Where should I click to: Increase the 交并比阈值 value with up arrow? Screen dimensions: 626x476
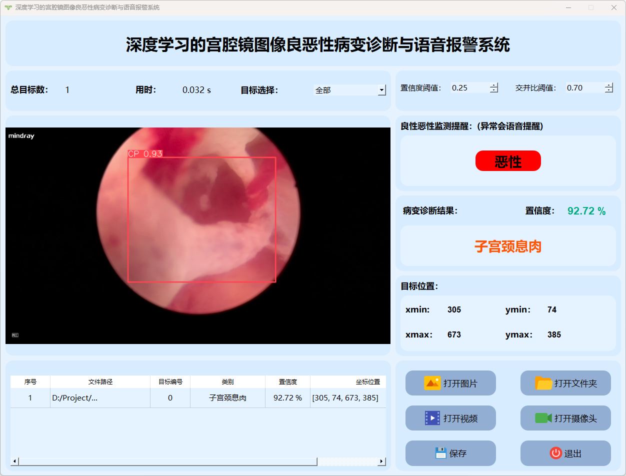click(x=608, y=85)
